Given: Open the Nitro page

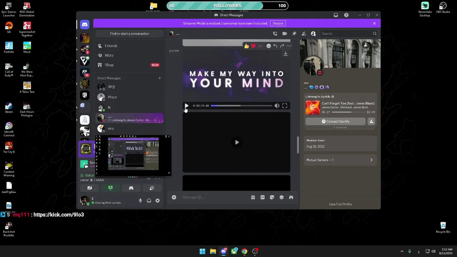Looking at the screenshot, I should coord(130,55).
